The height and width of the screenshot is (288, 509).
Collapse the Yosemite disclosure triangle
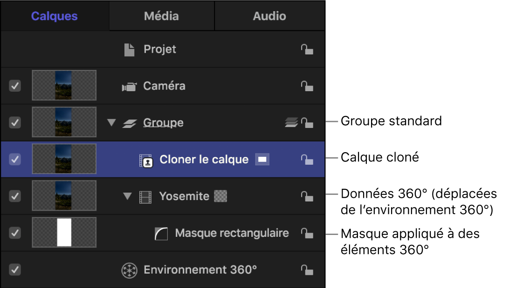[x=127, y=196]
